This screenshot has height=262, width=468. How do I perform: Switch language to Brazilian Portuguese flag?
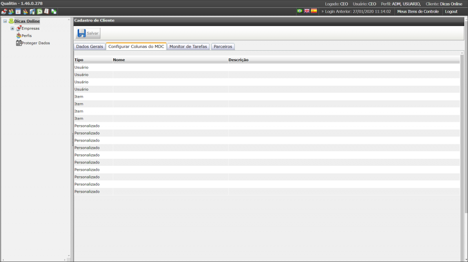click(300, 11)
